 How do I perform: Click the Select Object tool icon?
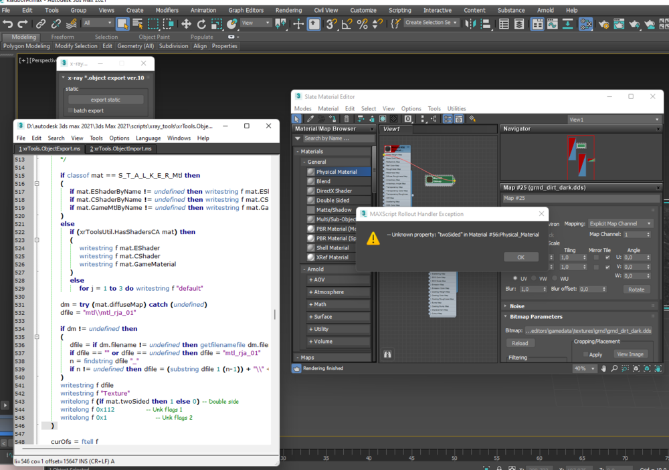(x=122, y=23)
